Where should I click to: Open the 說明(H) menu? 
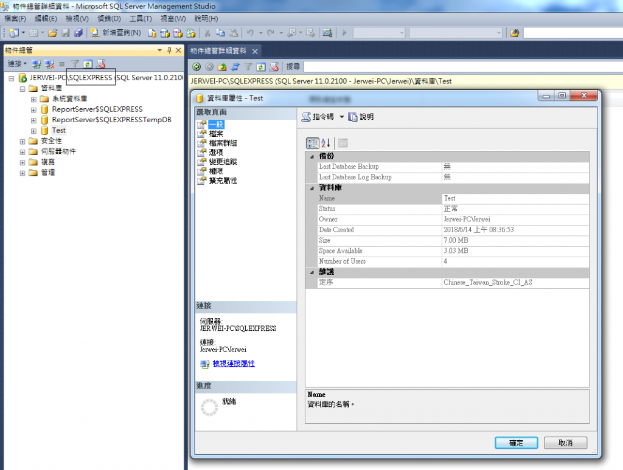click(206, 19)
